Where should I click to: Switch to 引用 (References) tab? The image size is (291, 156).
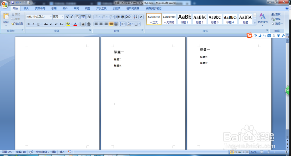point(54,8)
